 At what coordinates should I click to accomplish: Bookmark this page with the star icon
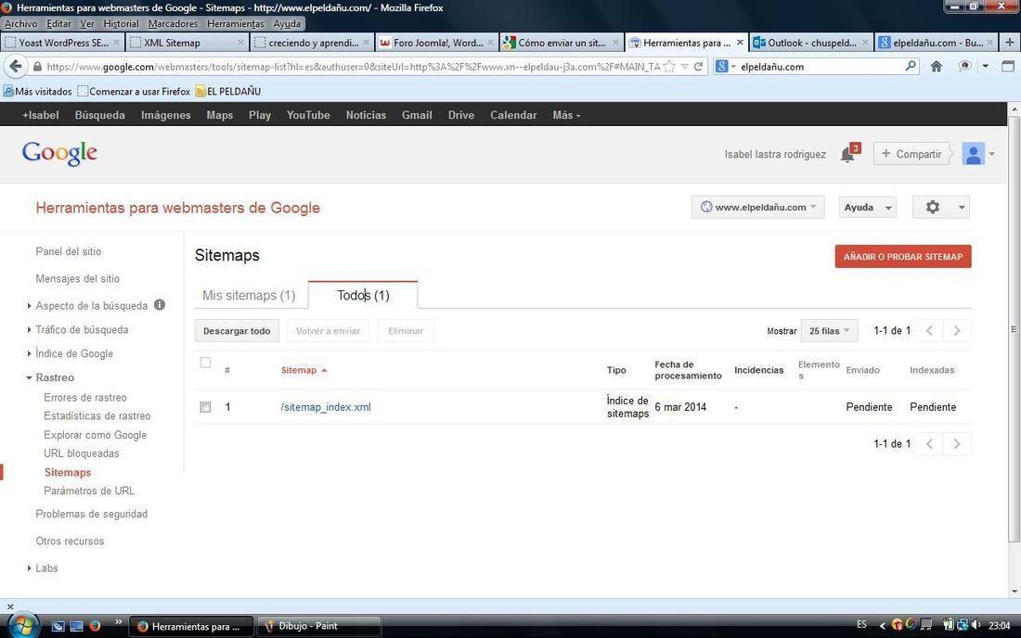(x=669, y=67)
